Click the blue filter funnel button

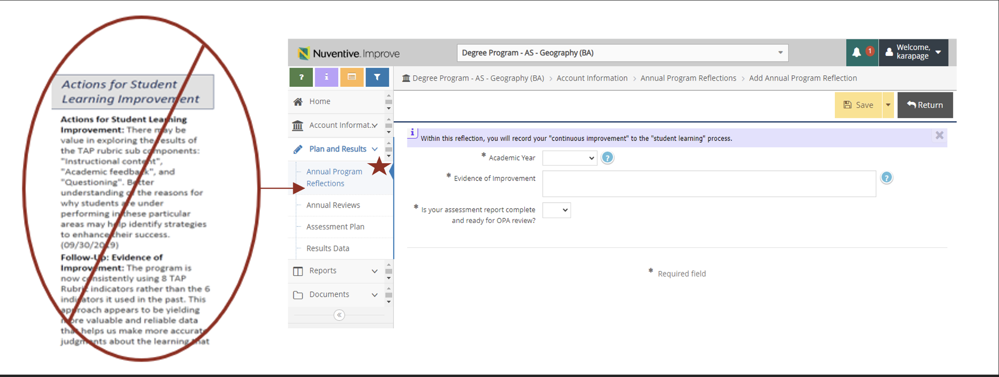[377, 77]
